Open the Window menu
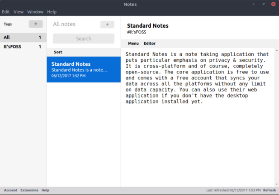 tap(35, 12)
